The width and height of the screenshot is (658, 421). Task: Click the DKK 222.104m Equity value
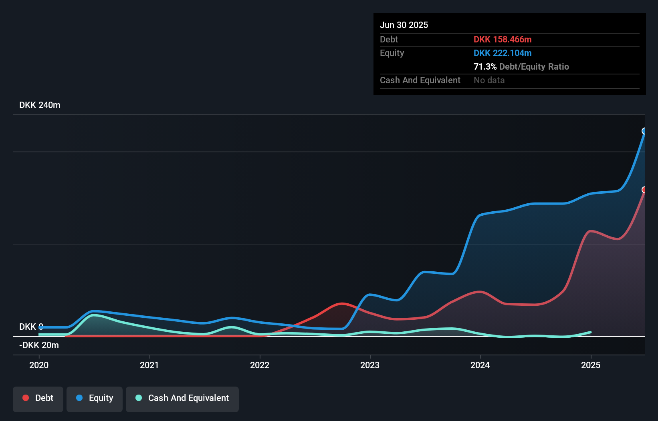click(x=503, y=53)
